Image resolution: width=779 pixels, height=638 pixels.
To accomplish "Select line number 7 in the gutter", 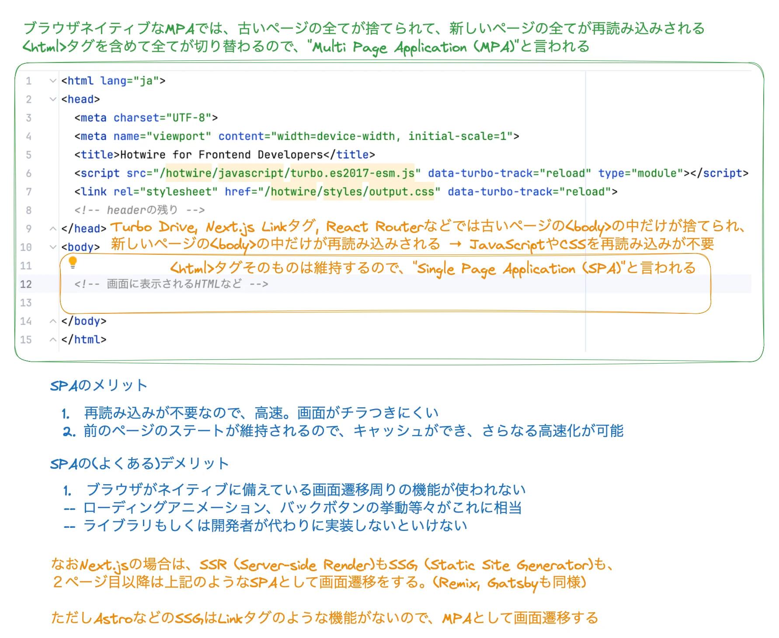I will (28, 192).
